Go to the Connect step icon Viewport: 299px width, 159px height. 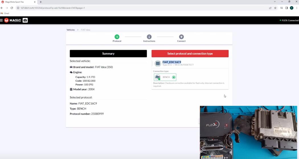(181, 37)
